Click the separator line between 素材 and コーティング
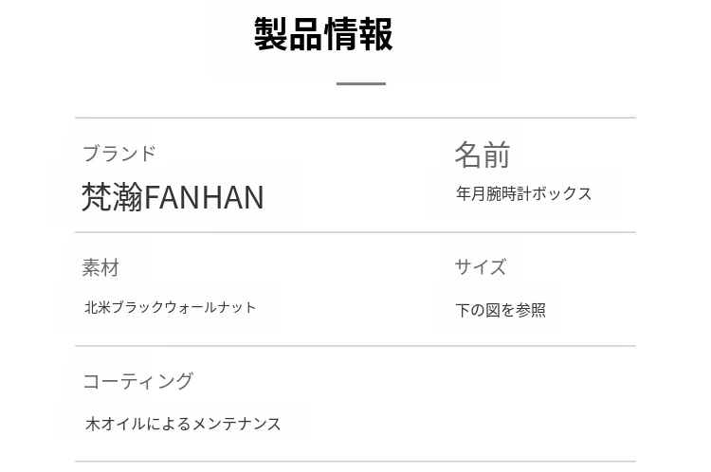Viewport: 711px width, 472px height. [x=355, y=346]
